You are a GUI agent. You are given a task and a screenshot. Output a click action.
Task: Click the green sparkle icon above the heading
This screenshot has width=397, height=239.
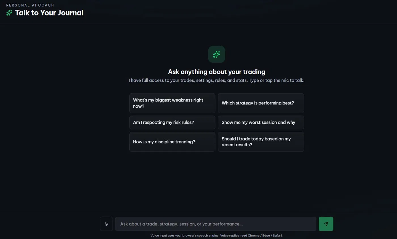[217, 54]
